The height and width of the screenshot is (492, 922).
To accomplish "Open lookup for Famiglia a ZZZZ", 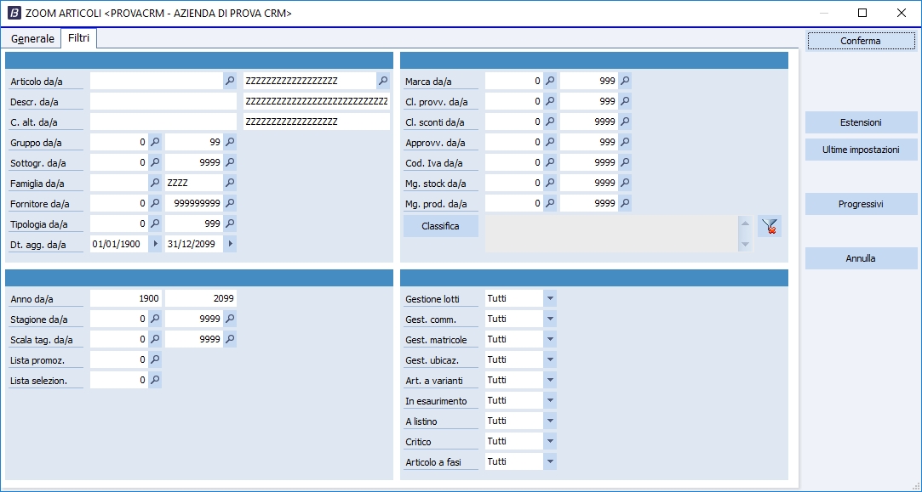I will pos(230,184).
